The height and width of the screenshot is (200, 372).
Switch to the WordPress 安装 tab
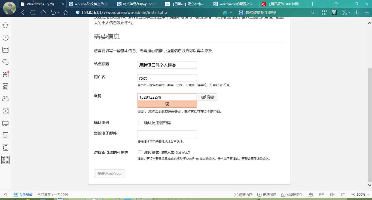tap(42, 4)
